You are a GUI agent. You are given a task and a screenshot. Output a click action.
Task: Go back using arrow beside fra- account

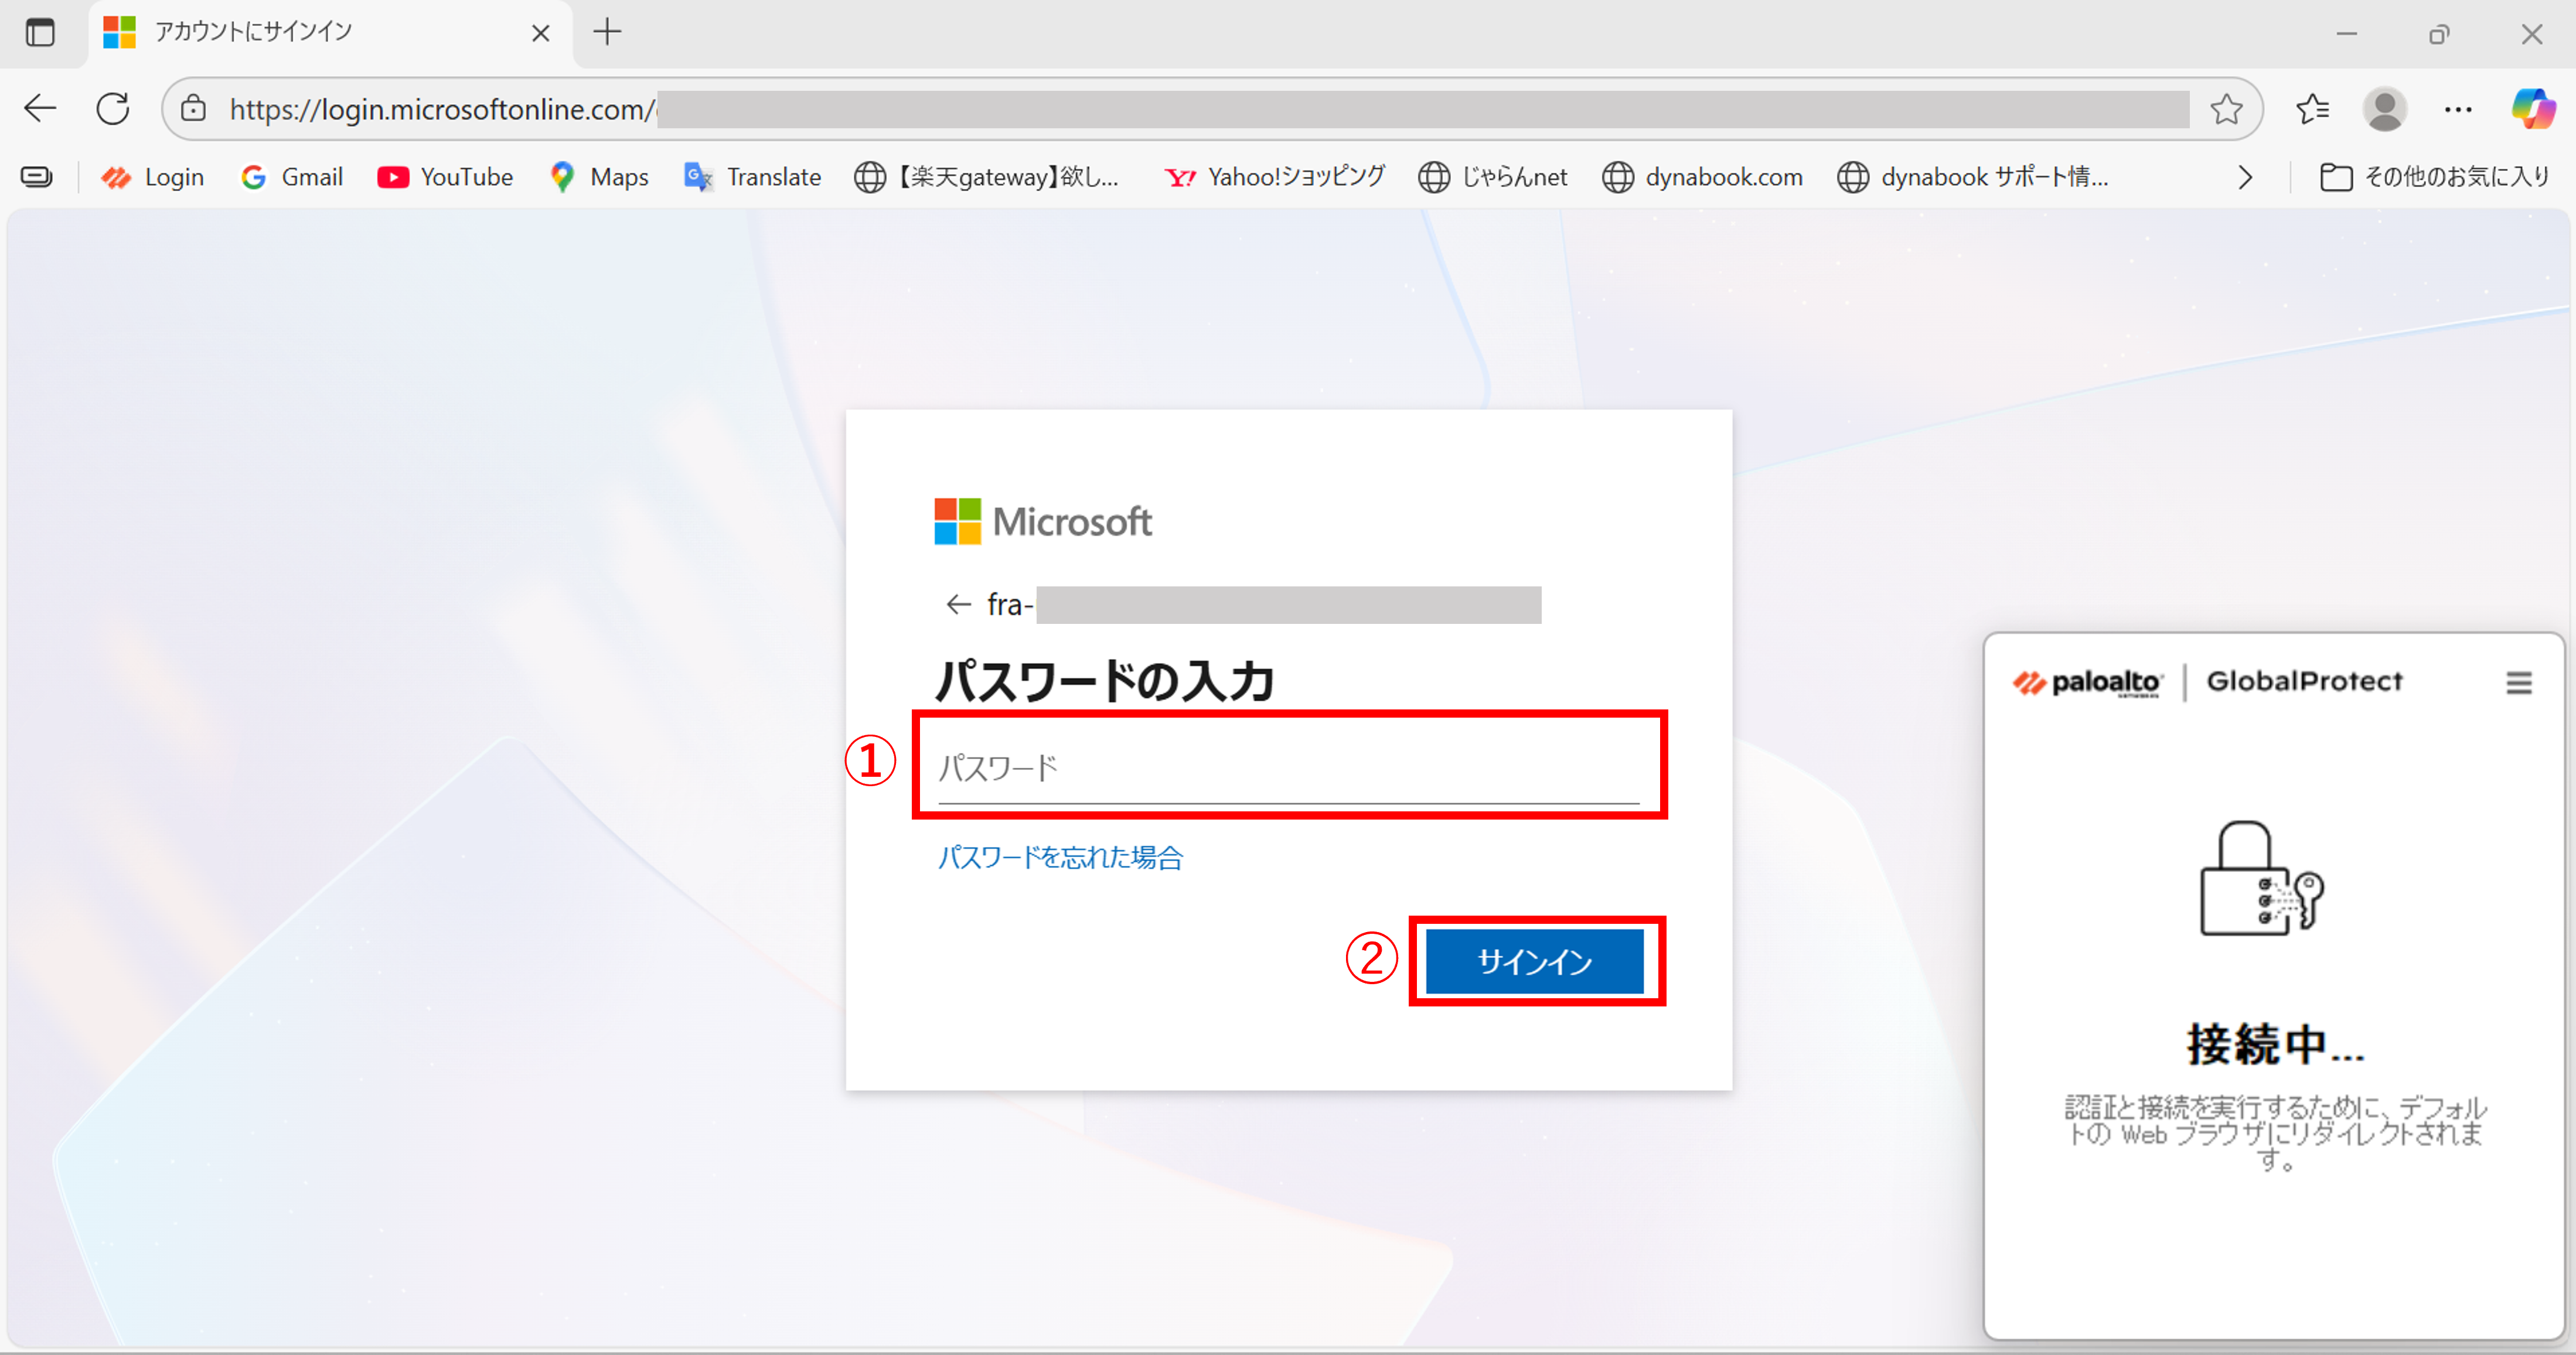958,604
